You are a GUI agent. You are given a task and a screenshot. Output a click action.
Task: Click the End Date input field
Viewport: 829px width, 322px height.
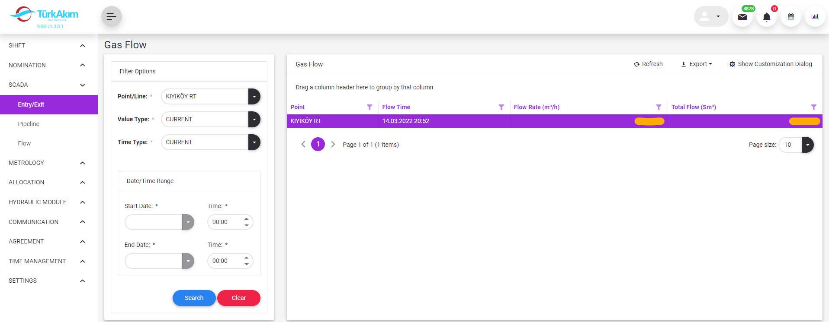pos(154,261)
